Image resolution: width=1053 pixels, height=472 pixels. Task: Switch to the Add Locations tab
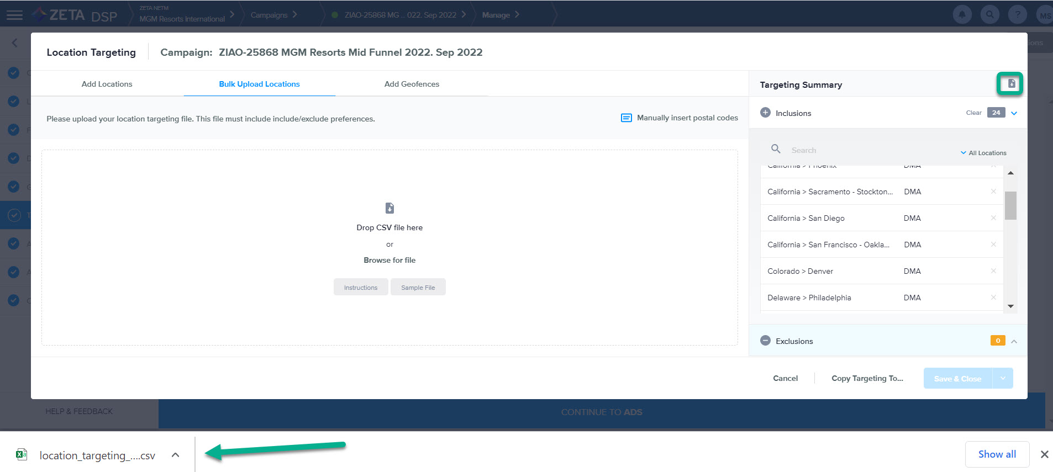[x=107, y=84]
